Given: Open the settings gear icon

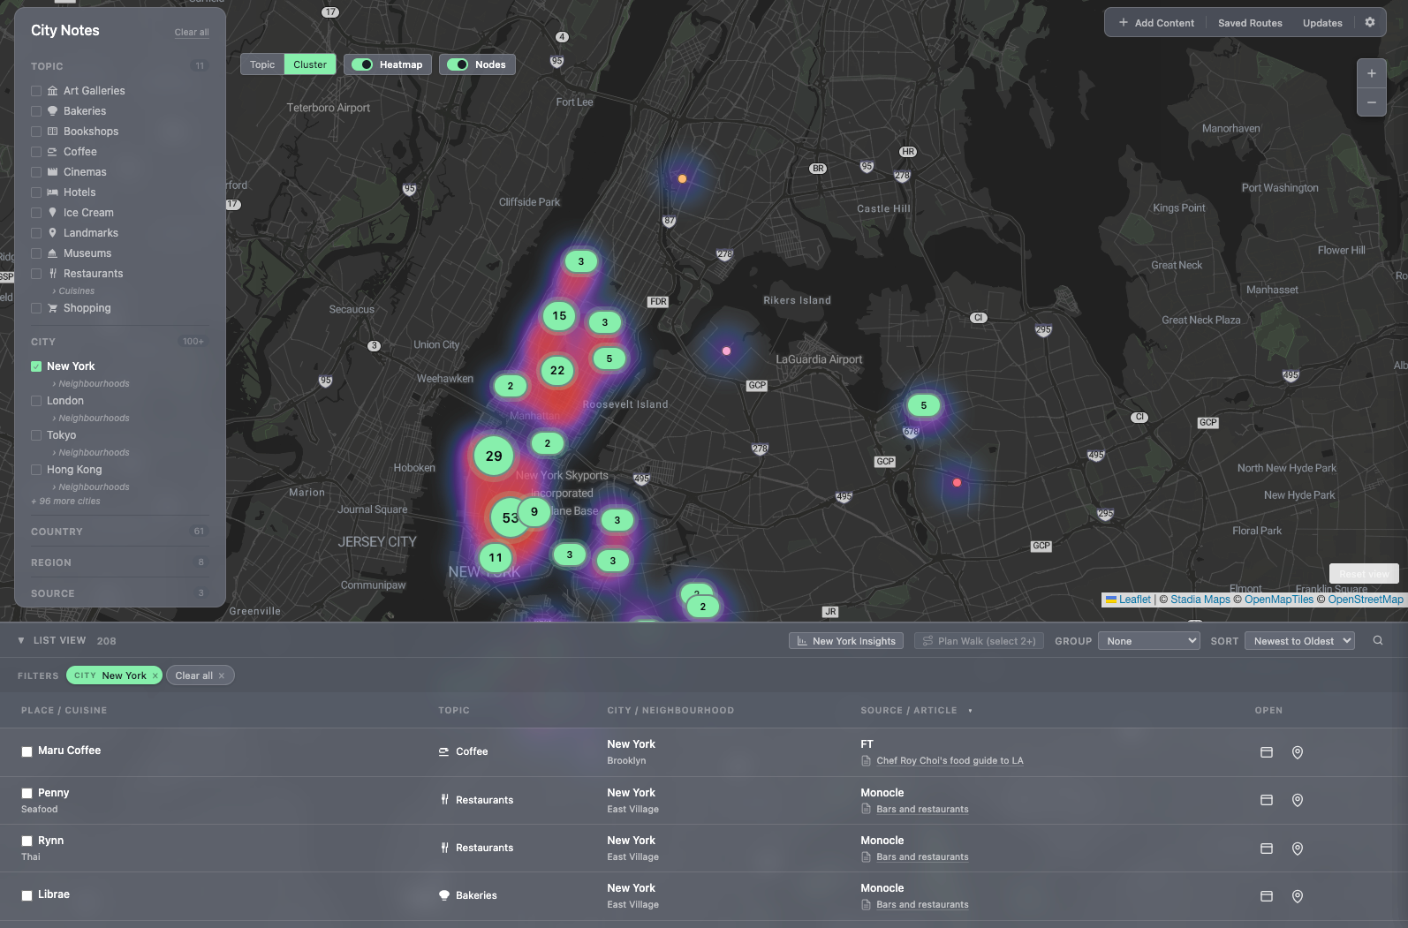Looking at the screenshot, I should (x=1370, y=22).
